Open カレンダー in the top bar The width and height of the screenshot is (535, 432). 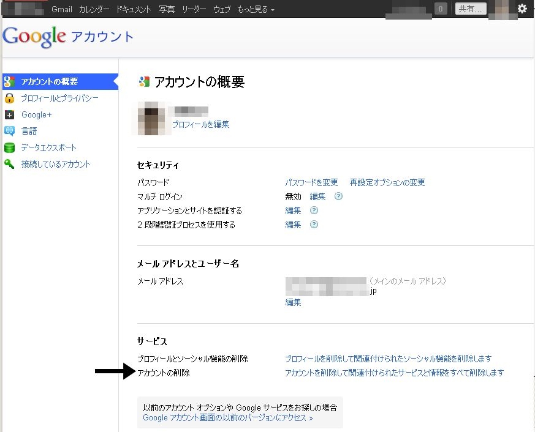[94, 9]
